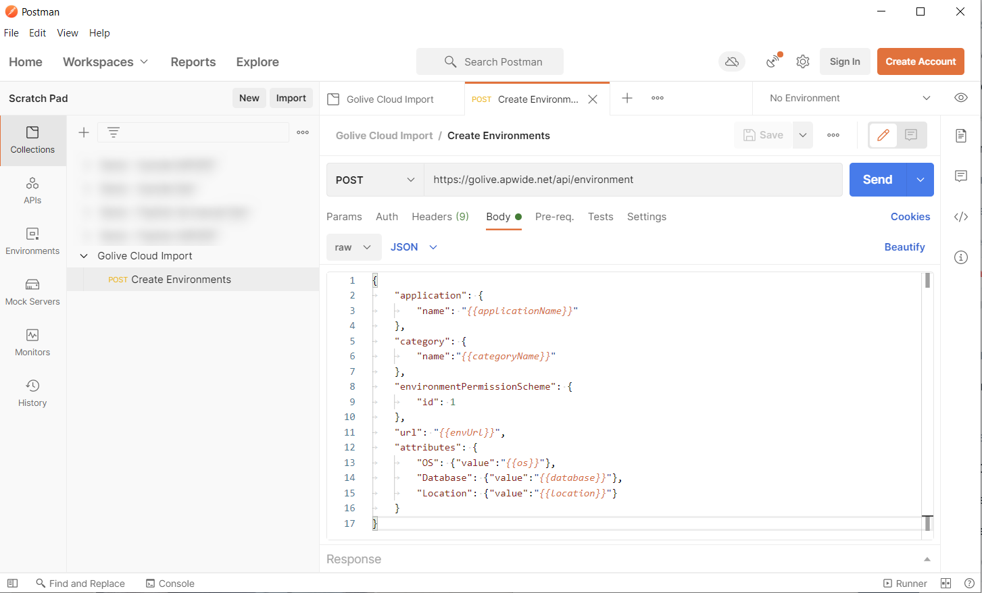The height and width of the screenshot is (593, 982).
Task: Switch to the Headers tab
Action: 440,217
